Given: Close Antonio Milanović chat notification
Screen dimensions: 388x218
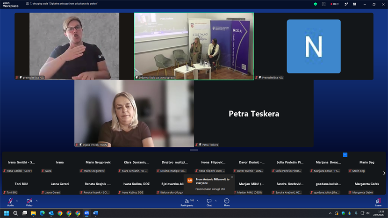Looking at the screenshot, I should click(x=232, y=177).
